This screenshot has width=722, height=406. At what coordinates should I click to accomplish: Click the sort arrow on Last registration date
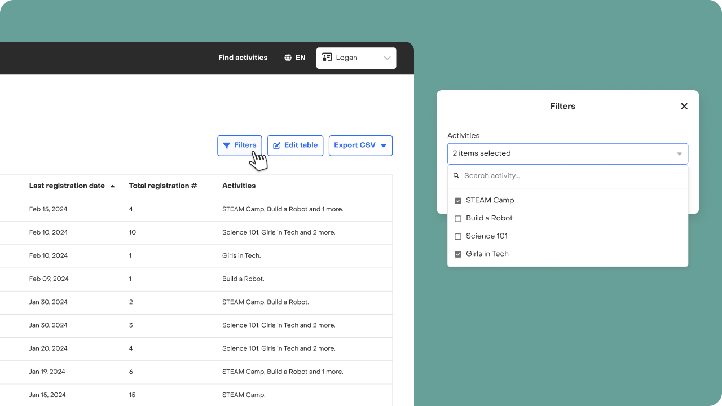(x=112, y=186)
